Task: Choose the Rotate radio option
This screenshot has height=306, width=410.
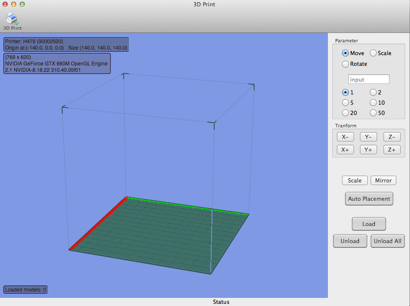Action: [x=345, y=64]
